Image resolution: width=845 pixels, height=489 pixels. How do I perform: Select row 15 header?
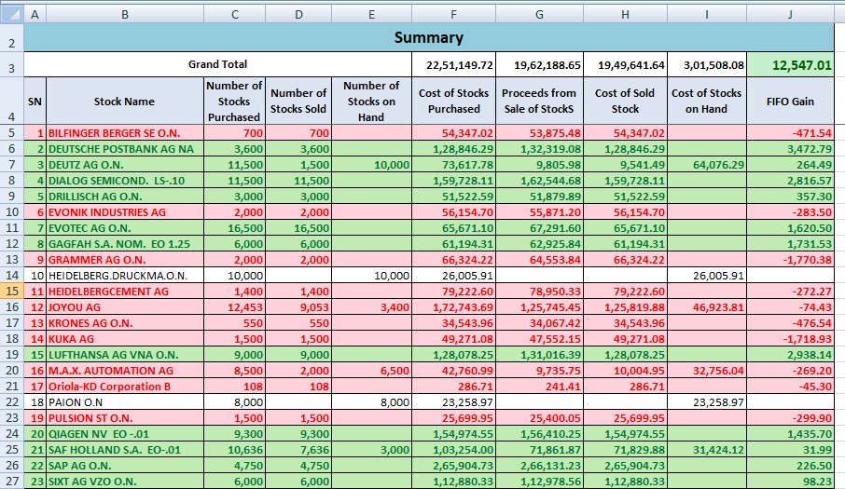point(11,291)
